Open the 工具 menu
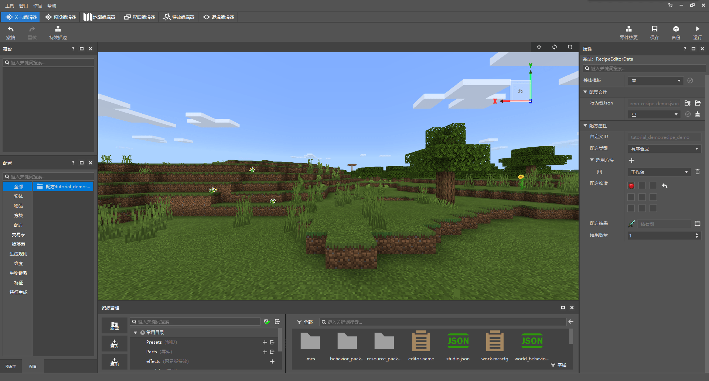The height and width of the screenshot is (381, 709). pos(10,6)
